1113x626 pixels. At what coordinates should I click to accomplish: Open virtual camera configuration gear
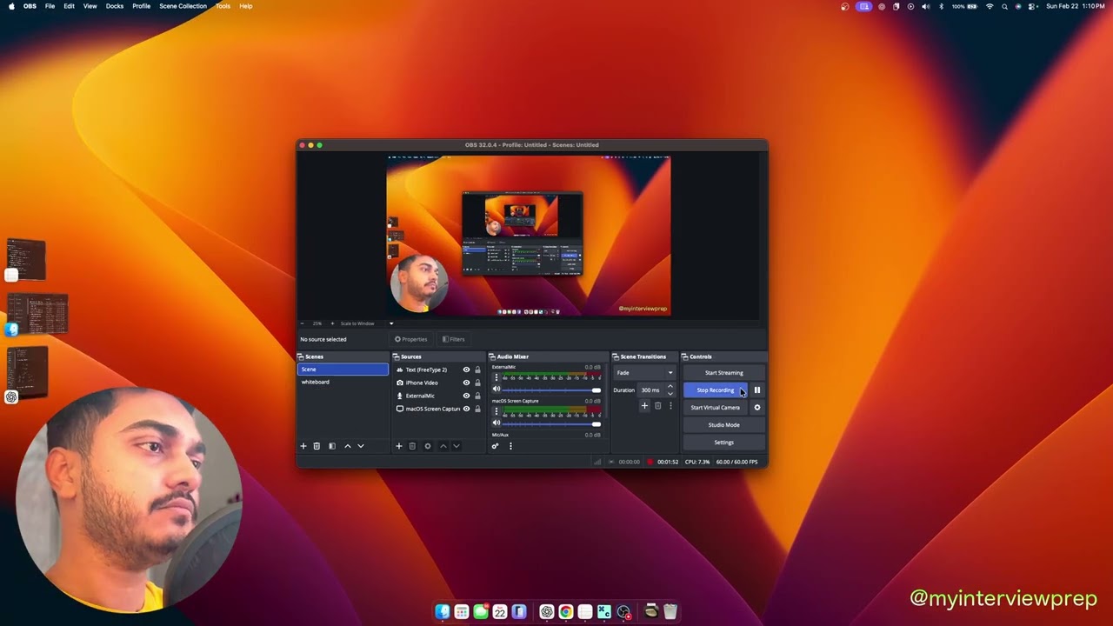[757, 408]
